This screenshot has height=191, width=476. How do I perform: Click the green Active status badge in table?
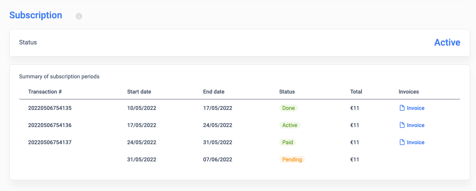pos(290,125)
